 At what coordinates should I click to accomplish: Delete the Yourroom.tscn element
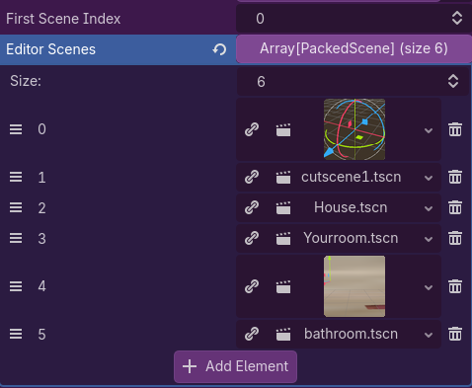455,238
